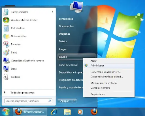Open Música link

point(63,41)
